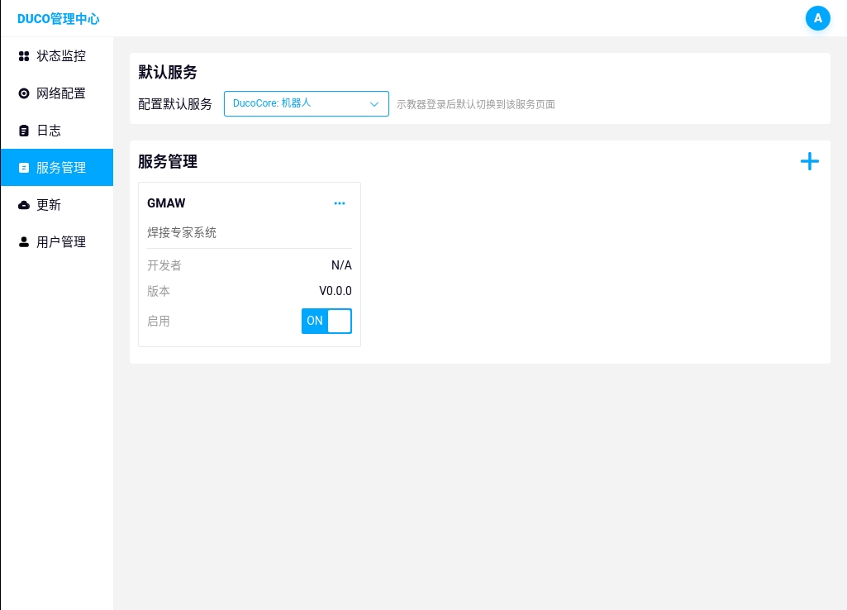
Task: Click the 焊接专家系统 description text
Action: (x=182, y=233)
